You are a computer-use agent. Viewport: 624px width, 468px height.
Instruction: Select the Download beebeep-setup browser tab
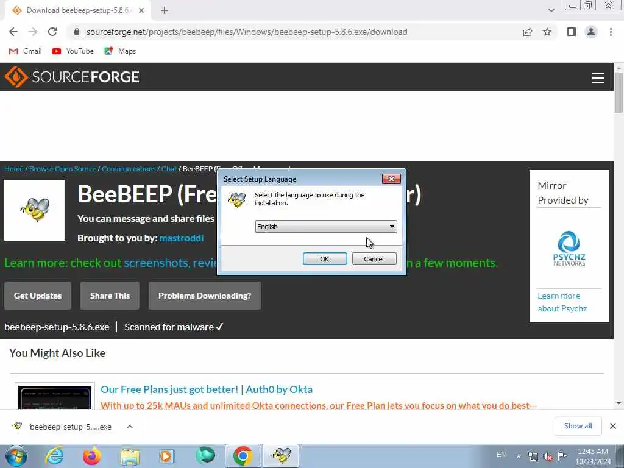click(77, 11)
